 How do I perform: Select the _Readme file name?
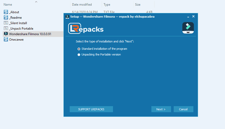coord(15,17)
